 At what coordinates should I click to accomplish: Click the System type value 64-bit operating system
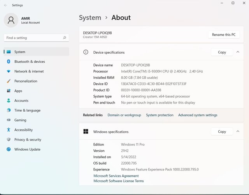pyautogui.click(x=156, y=96)
